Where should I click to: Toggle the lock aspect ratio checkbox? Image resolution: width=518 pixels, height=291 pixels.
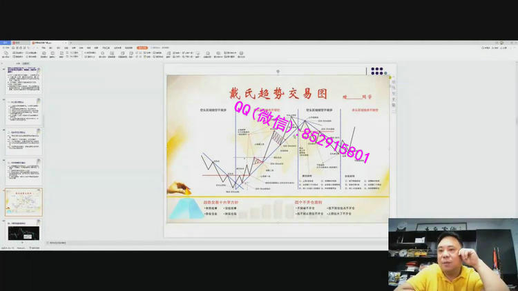[86, 52]
